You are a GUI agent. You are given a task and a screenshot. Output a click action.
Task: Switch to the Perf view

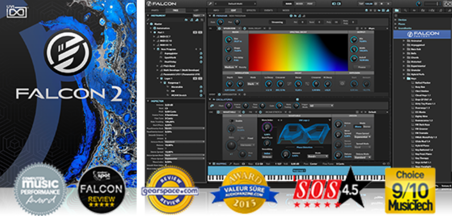point(309,4)
